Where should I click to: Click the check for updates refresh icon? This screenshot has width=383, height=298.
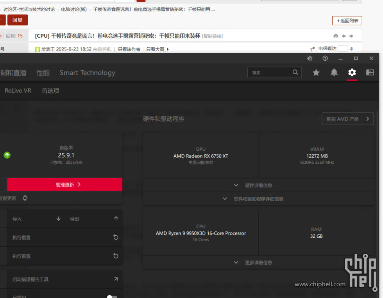click(25, 198)
